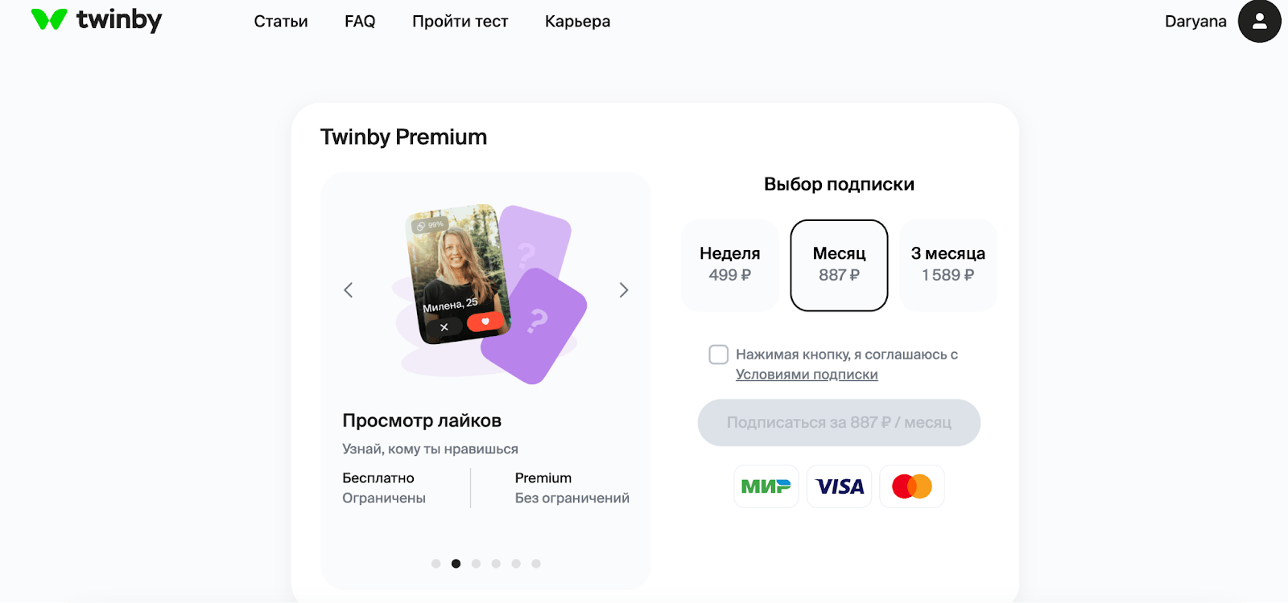Image resolution: width=1288 pixels, height=603 pixels.
Task: Select the 3 месяца 1 589 ₽ plan
Action: [947, 265]
